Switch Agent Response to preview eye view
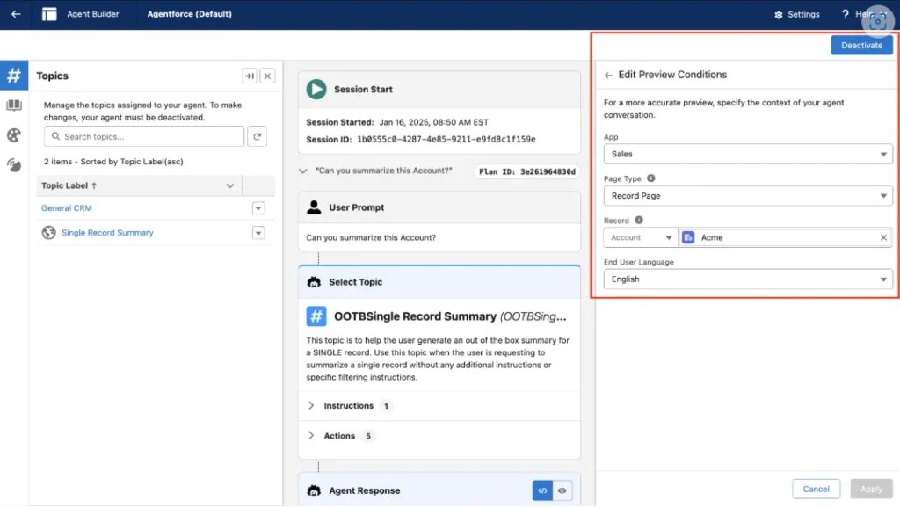 pyautogui.click(x=563, y=490)
